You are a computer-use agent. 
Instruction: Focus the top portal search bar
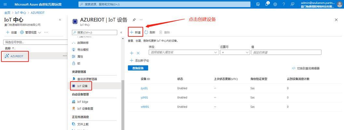164,4
